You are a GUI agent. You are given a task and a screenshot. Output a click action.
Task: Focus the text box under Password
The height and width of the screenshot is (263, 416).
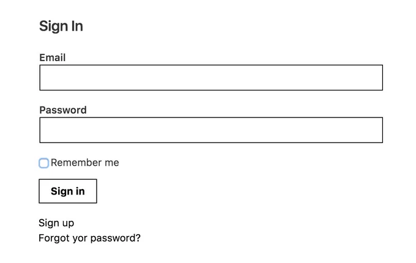211,130
